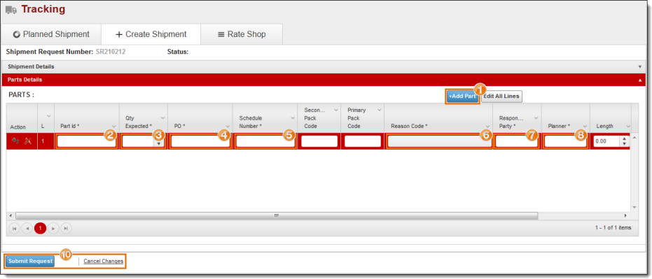Image resolution: width=652 pixels, height=279 pixels.
Task: Open Qty Expected dropdown in row one
Action: [159, 143]
